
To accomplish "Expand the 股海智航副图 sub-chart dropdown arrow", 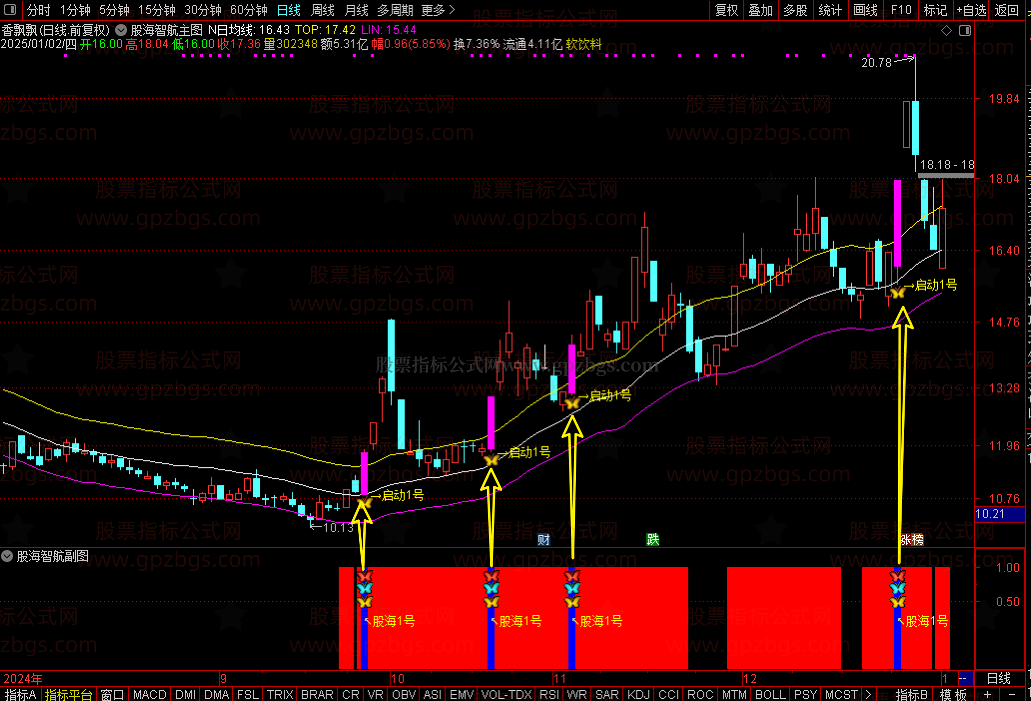I will [x=7, y=556].
